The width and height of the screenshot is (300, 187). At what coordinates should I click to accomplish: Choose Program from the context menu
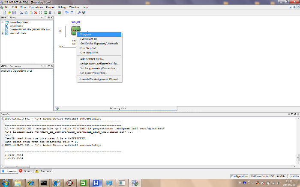(86, 34)
